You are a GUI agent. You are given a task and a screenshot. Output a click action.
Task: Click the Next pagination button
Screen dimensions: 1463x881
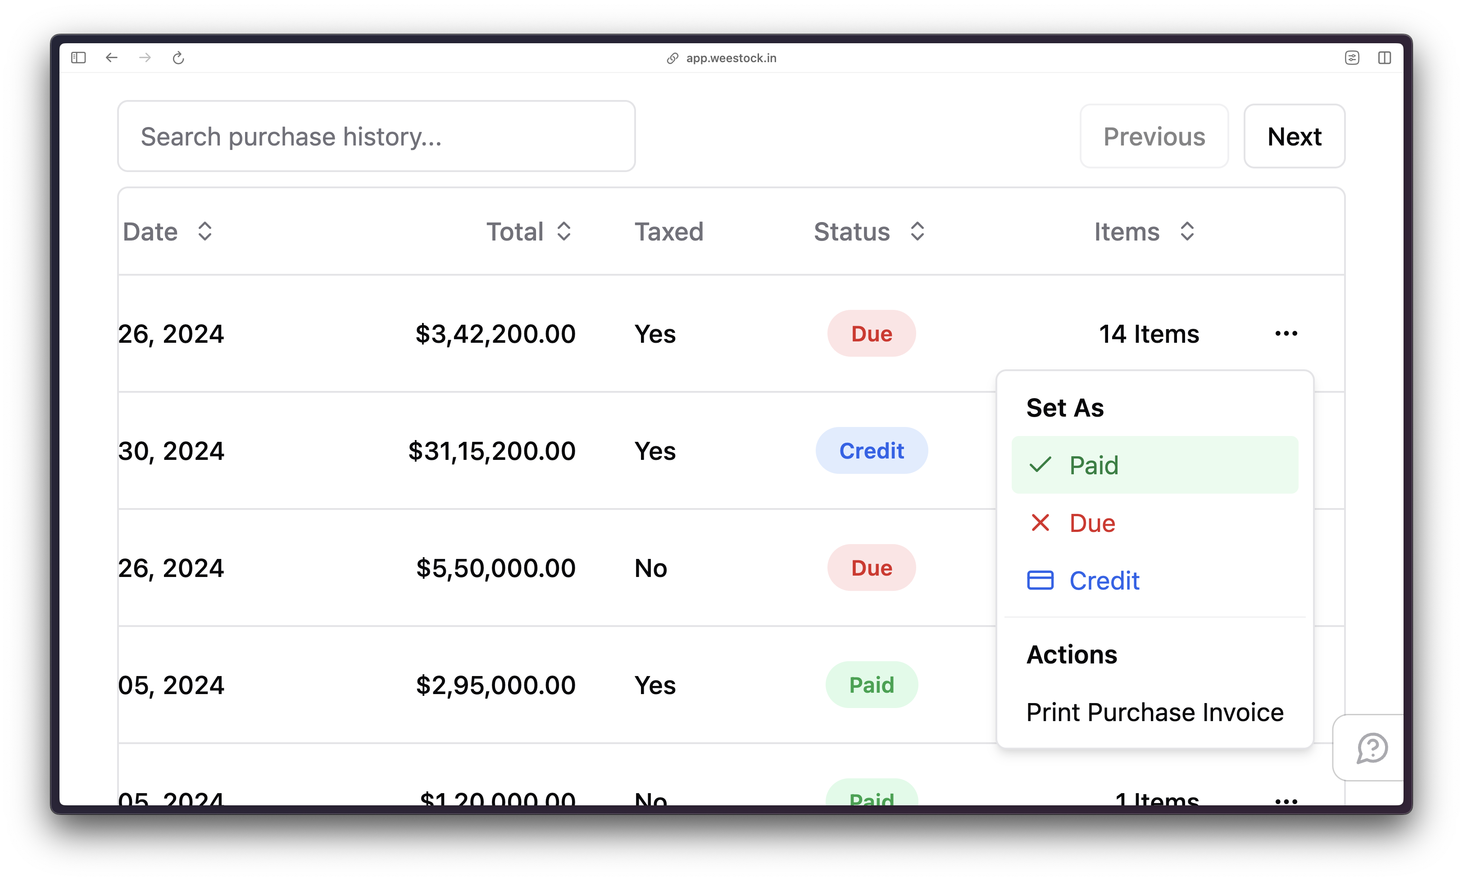pyautogui.click(x=1294, y=136)
